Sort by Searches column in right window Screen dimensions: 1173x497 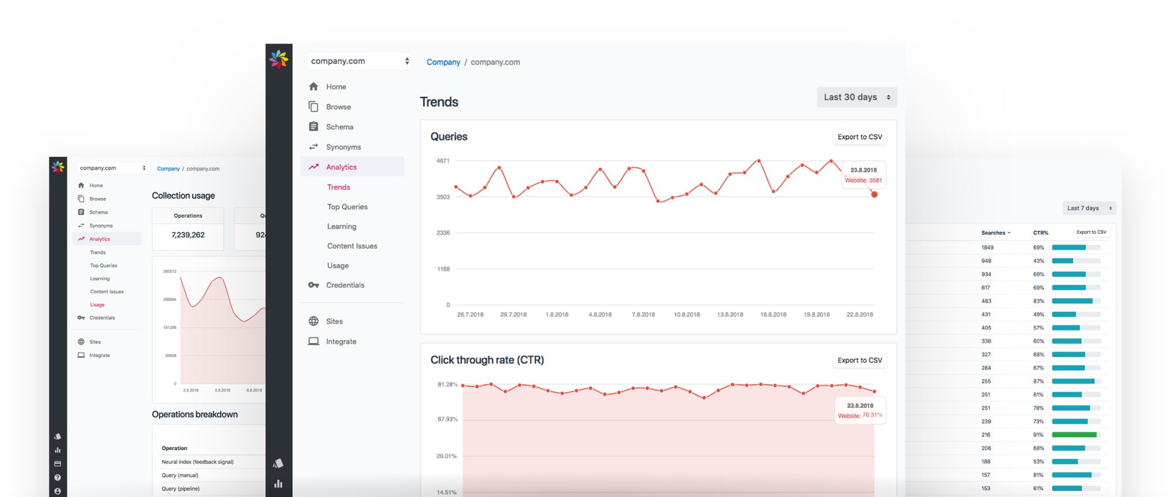click(995, 232)
